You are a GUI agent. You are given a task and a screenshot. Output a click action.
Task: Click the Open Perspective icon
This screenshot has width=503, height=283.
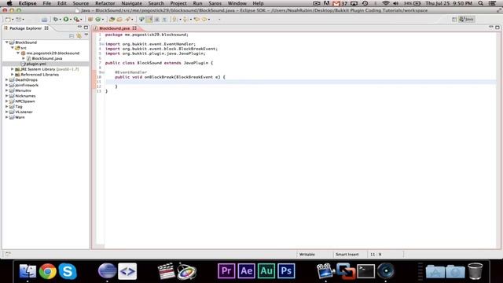point(454,19)
